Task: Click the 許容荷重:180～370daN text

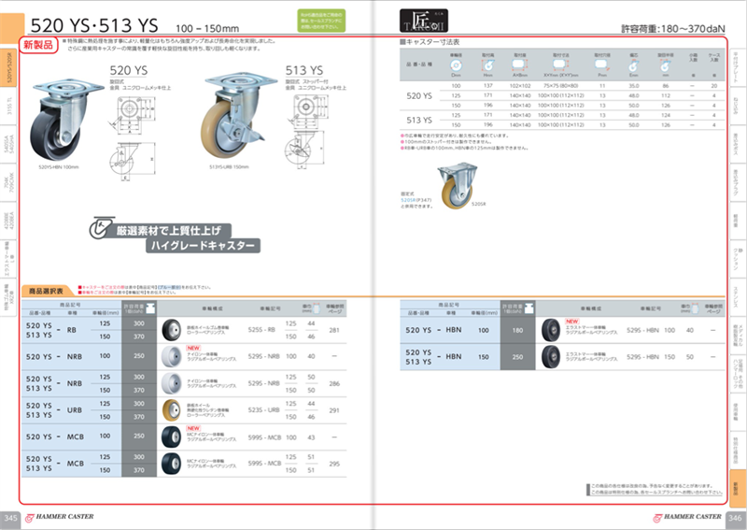Action: point(672,29)
